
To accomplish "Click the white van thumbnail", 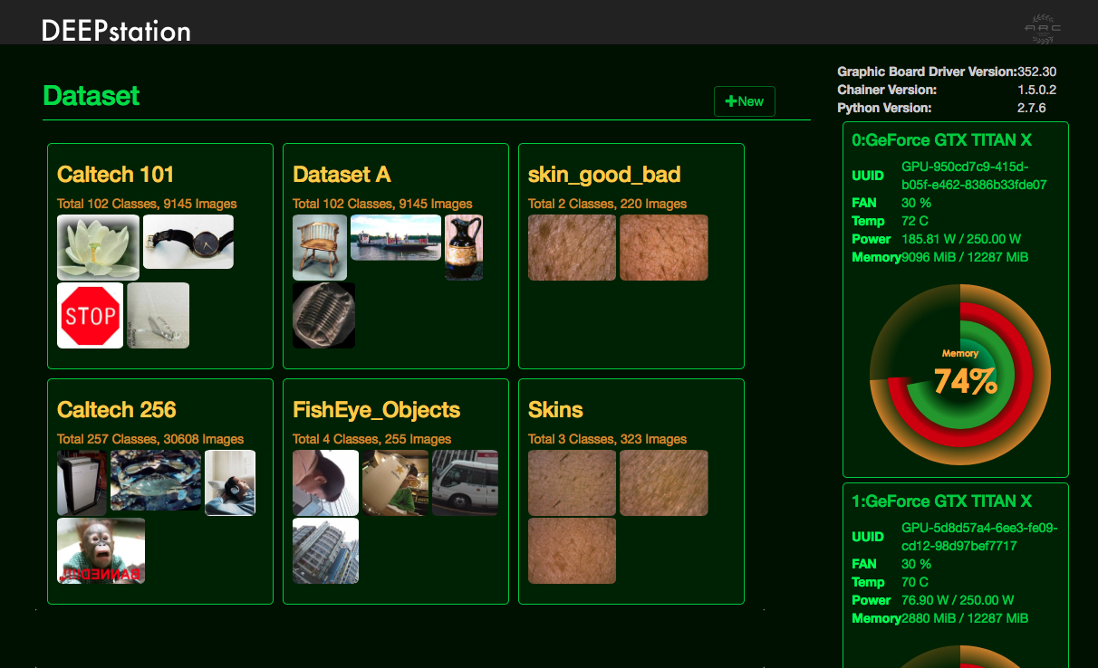I will [x=465, y=482].
